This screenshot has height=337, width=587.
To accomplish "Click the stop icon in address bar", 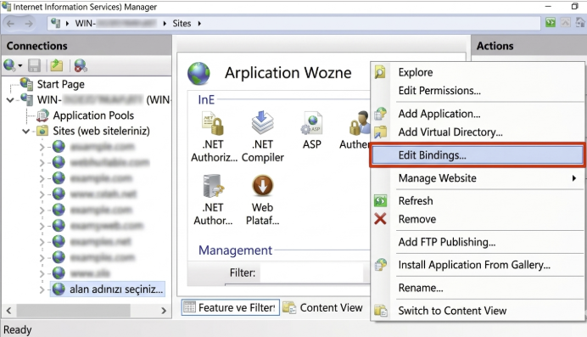I will [x=565, y=22].
